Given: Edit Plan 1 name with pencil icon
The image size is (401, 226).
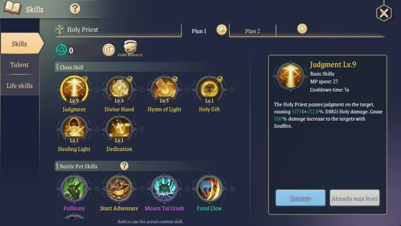Looking at the screenshot, I should click(x=222, y=30).
